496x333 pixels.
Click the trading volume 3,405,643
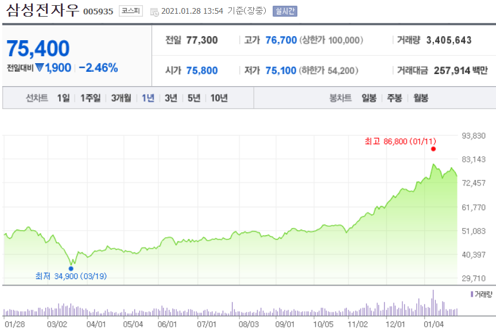tap(449, 40)
